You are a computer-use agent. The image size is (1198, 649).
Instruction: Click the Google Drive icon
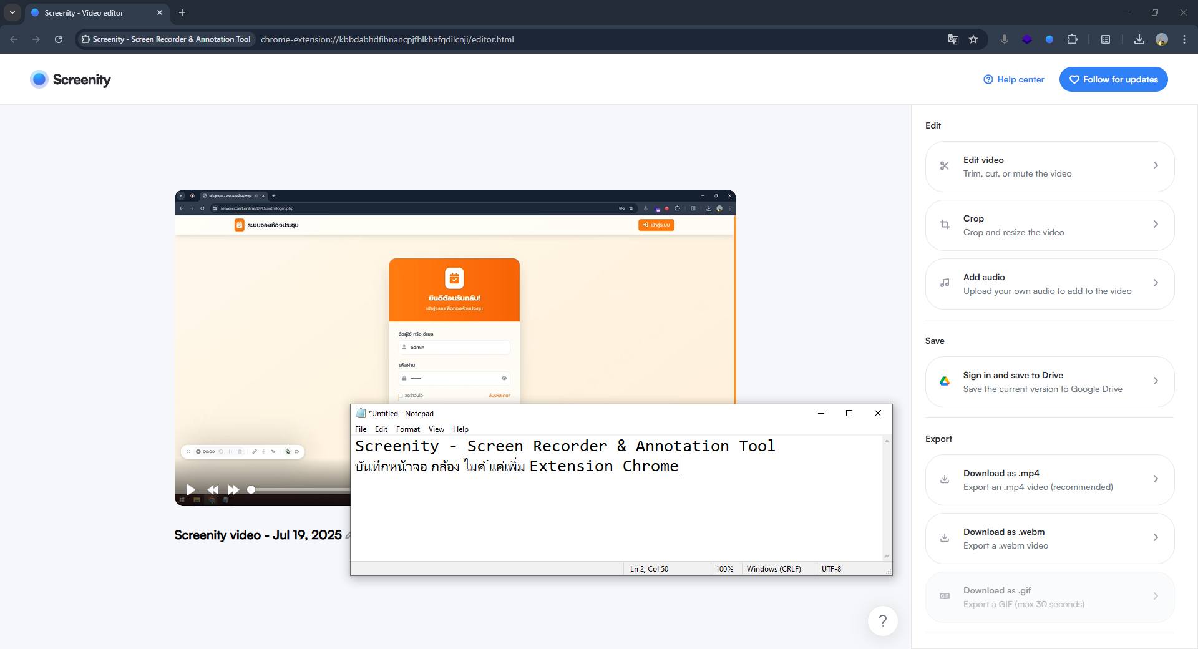(x=945, y=381)
